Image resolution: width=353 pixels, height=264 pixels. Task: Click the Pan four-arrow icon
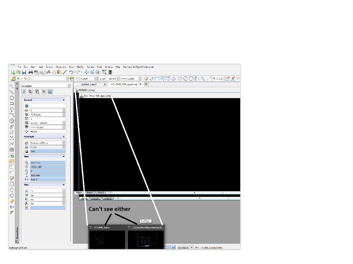[x=86, y=72]
